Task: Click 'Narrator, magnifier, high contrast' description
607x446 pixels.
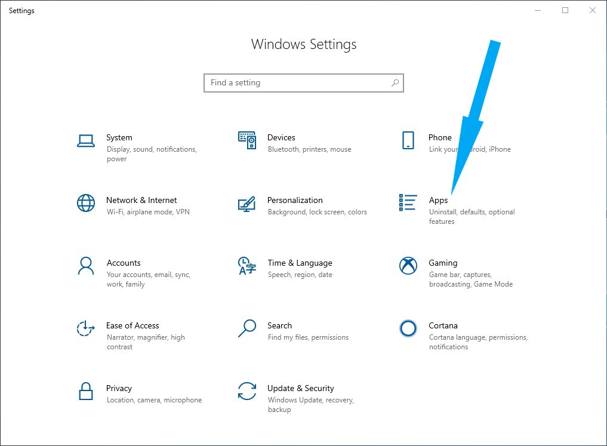Action: click(x=146, y=342)
